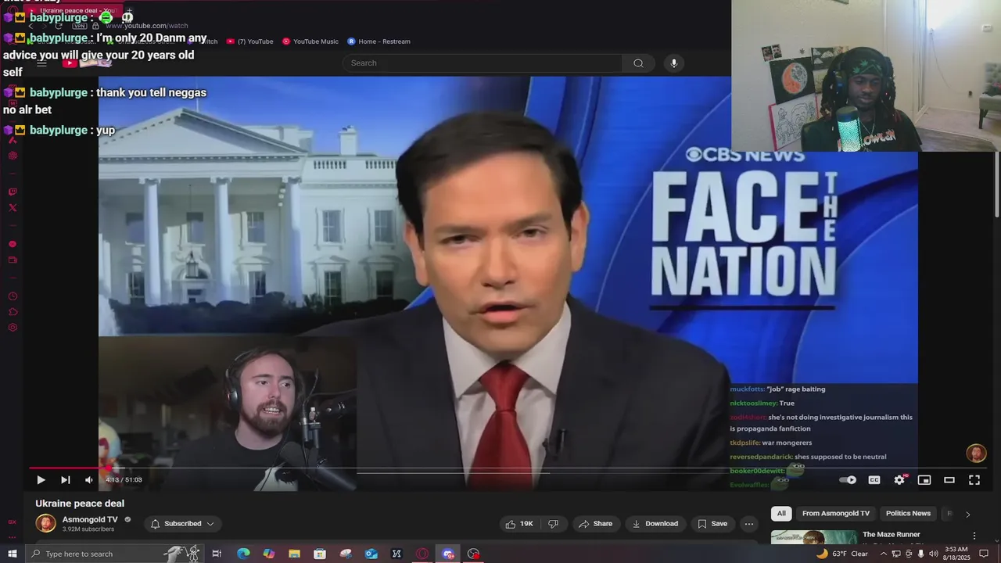Click the Windows taskbar search box
The width and height of the screenshot is (1001, 563).
coord(113,554)
